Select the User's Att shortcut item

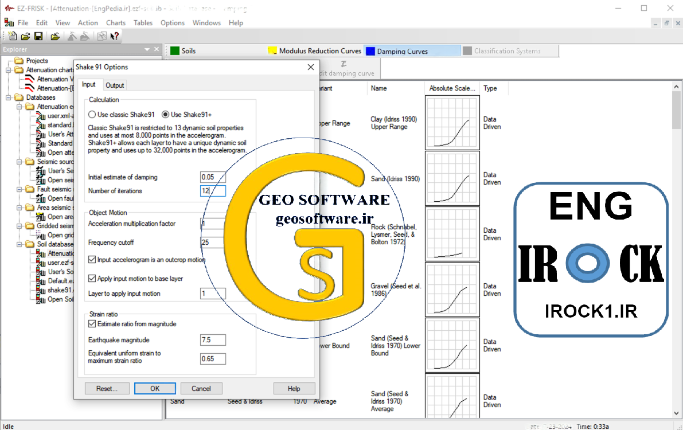tap(55, 134)
